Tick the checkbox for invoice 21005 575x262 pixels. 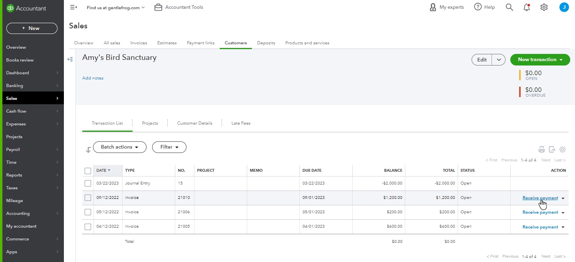pyautogui.click(x=88, y=227)
